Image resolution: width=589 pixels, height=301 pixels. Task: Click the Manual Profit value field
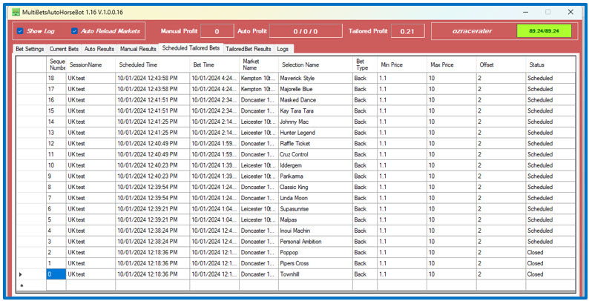pos(217,31)
